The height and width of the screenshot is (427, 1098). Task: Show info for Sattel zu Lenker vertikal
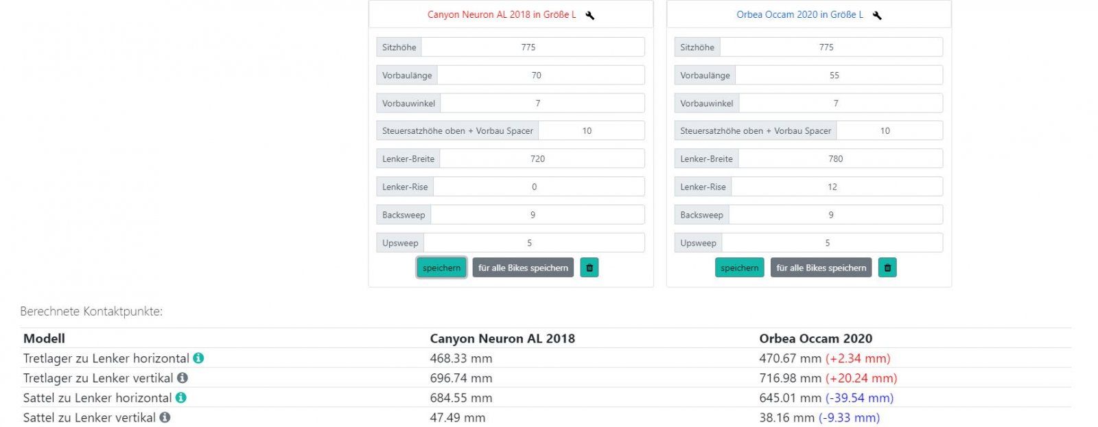pyautogui.click(x=165, y=417)
